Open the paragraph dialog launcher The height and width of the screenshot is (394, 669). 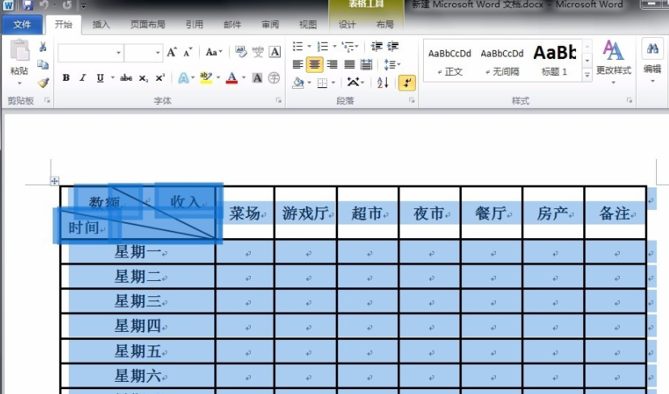[412, 101]
